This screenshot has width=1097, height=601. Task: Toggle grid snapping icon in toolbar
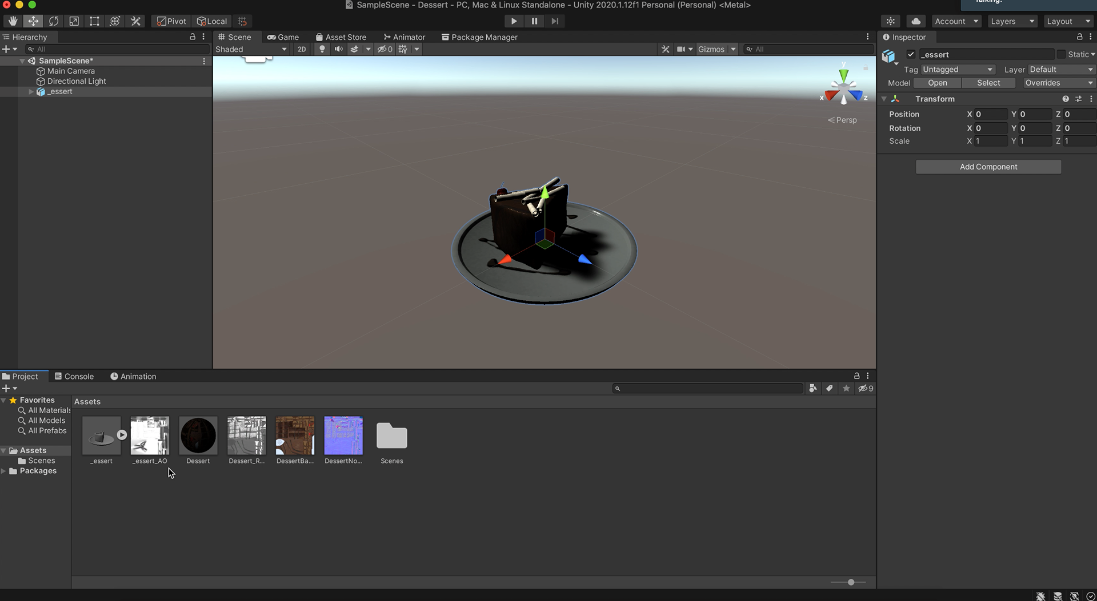click(x=242, y=21)
